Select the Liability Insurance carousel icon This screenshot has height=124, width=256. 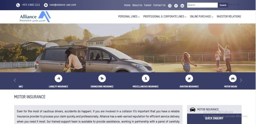click(x=58, y=78)
